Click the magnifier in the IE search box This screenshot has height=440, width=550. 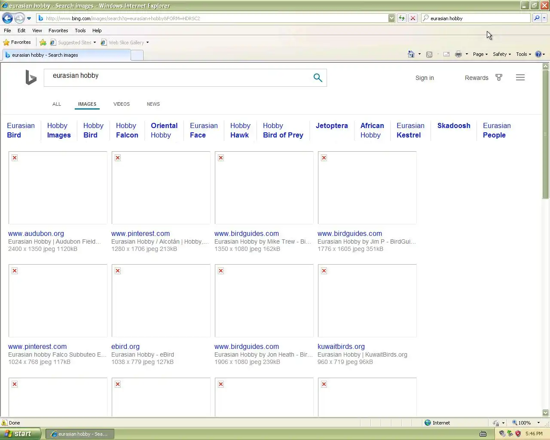(x=536, y=18)
